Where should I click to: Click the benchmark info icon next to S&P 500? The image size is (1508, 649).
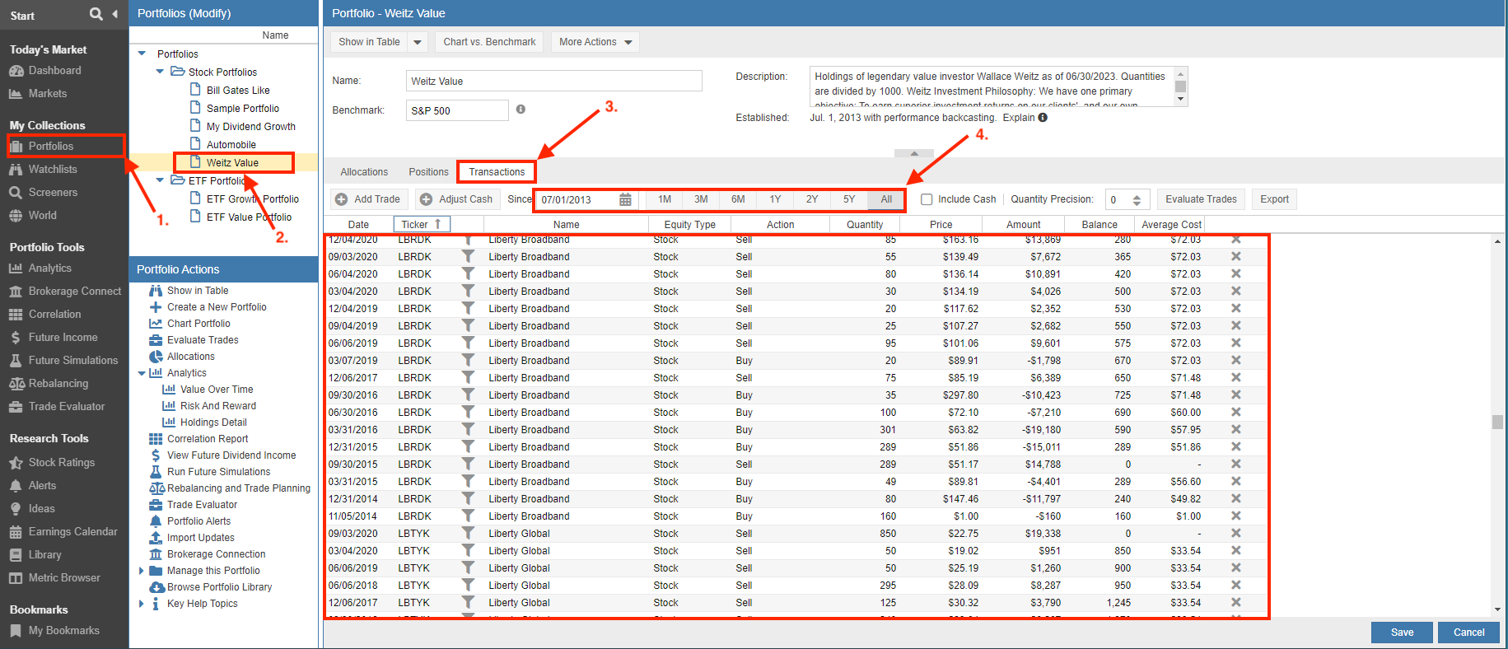521,110
